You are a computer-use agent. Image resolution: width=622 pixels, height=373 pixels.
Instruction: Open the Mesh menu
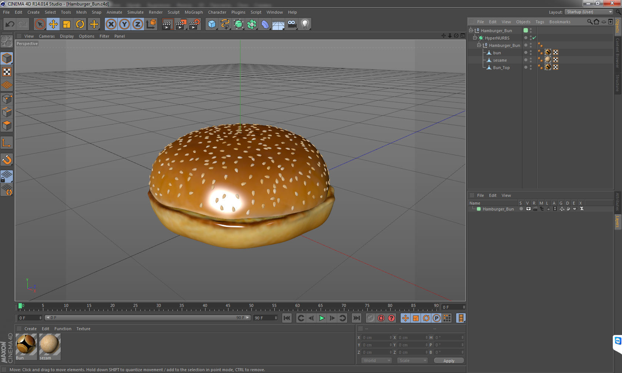pos(81,12)
